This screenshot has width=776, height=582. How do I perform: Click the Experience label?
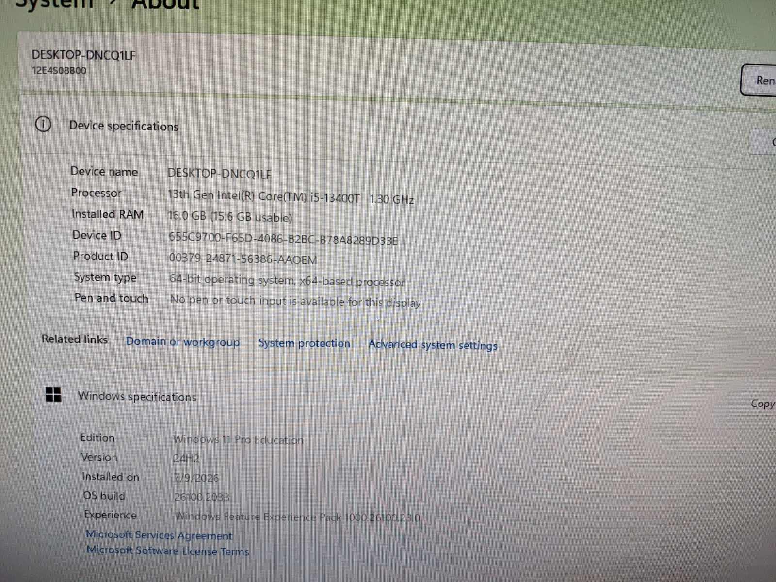[110, 515]
